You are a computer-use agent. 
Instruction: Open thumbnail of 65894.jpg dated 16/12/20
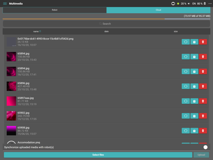pyautogui.click(x=11, y=71)
